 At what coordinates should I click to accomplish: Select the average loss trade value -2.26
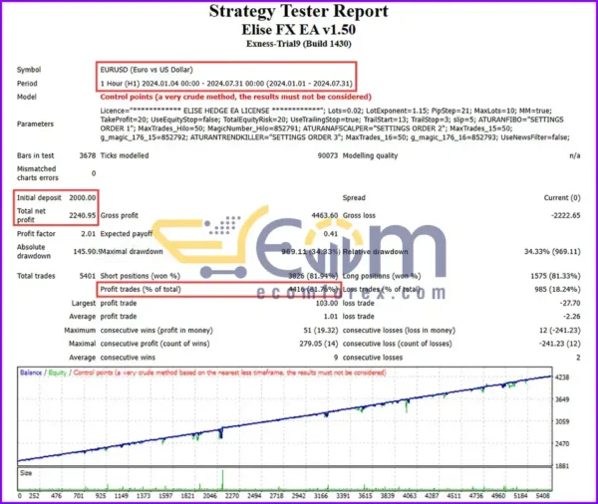click(572, 317)
